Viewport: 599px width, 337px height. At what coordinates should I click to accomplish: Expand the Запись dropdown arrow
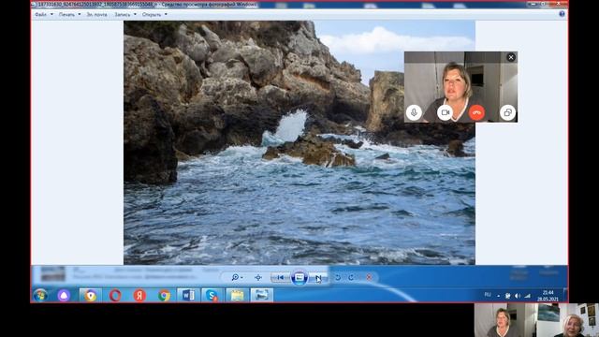135,15
